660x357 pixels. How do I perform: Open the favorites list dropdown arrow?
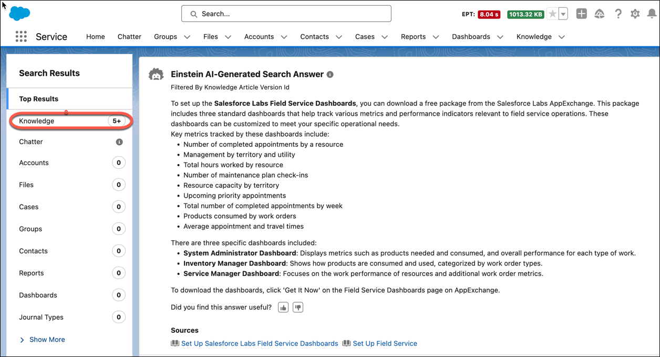tap(563, 14)
